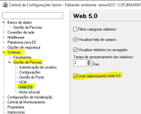Click the Central de Configurações app icon
Viewport: 141px width, 114px height.
[5, 5]
